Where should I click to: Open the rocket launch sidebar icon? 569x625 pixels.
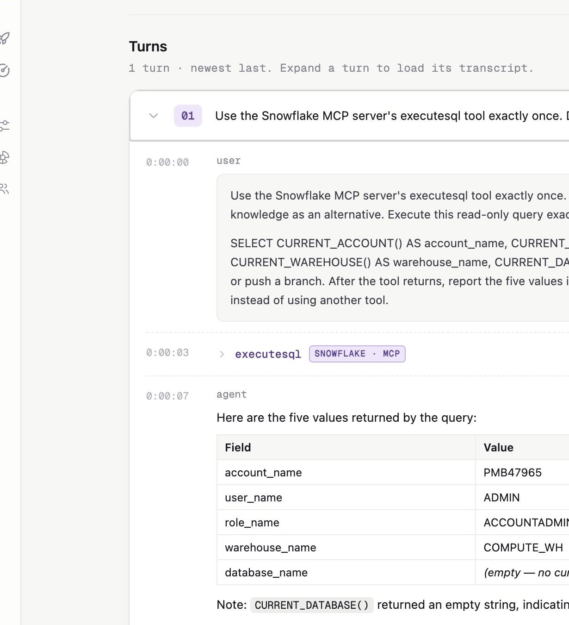(x=5, y=38)
